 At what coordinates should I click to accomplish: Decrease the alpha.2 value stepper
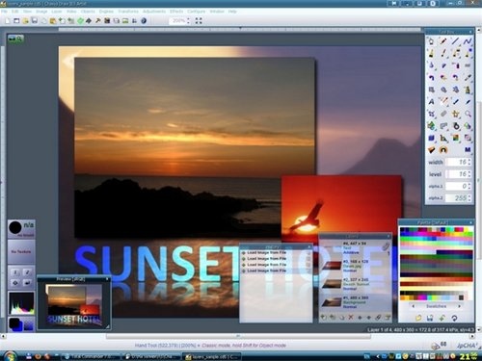tap(469, 200)
